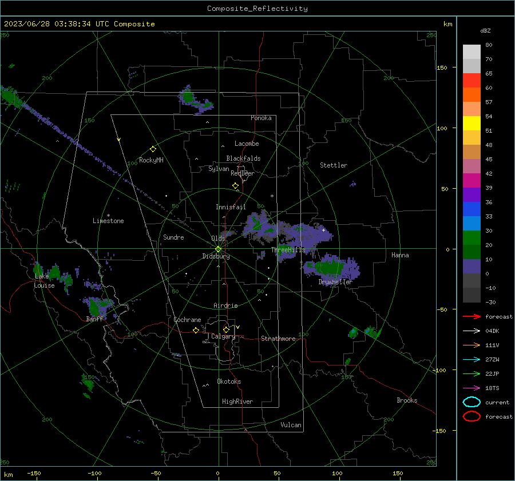Image resolution: width=515 pixels, height=481 pixels.
Task: Click the Stettler label
Action: coord(334,165)
